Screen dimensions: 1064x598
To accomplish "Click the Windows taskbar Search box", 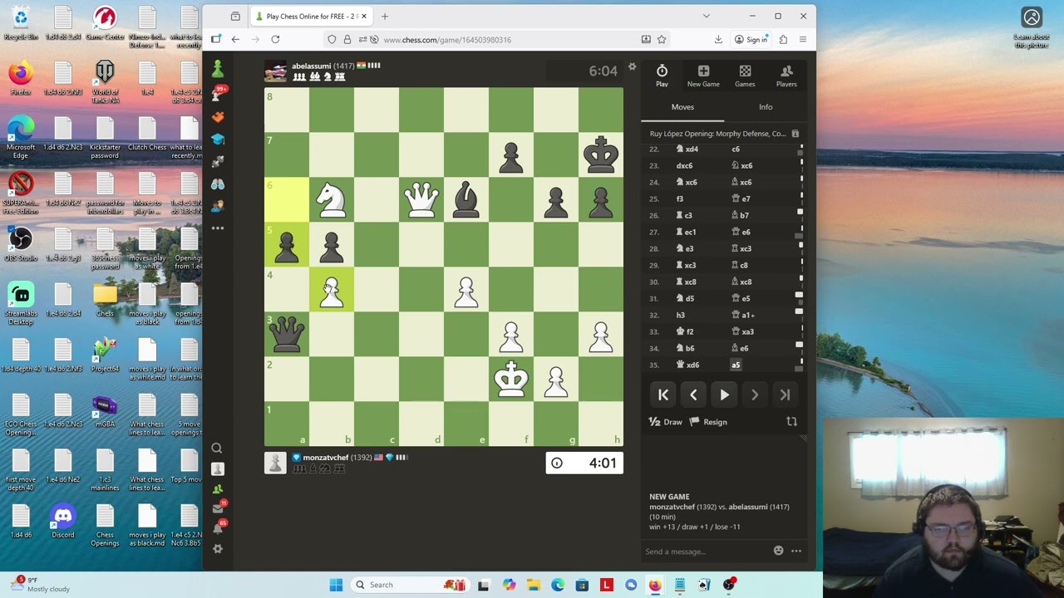I will click(x=411, y=585).
